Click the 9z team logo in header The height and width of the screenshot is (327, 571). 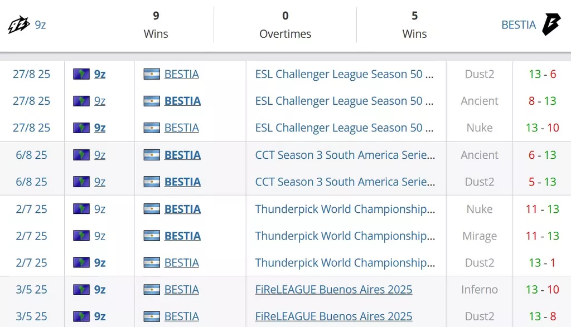[x=18, y=25]
